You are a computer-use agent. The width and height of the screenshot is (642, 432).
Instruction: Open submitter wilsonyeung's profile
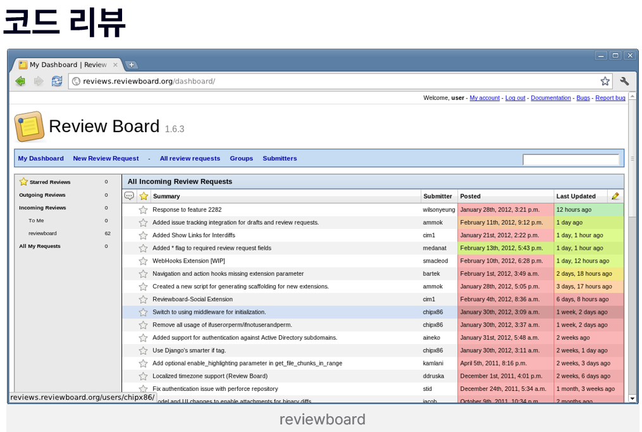(x=439, y=209)
